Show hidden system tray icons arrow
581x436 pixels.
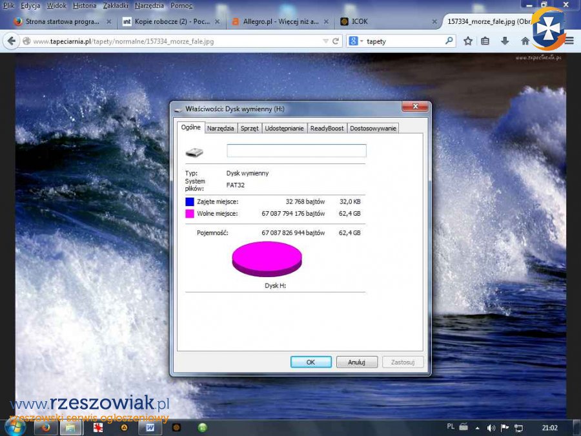click(478, 428)
